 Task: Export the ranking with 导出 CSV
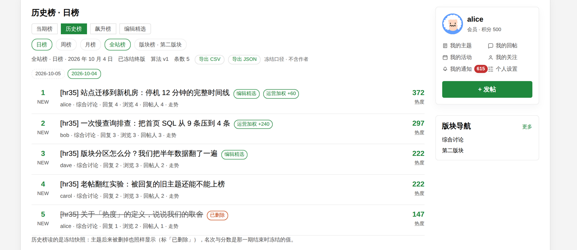click(210, 59)
